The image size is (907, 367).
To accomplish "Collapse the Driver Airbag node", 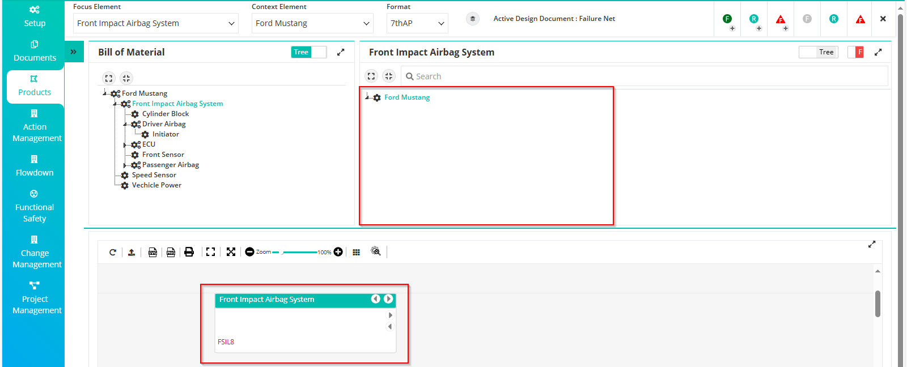I will 125,124.
